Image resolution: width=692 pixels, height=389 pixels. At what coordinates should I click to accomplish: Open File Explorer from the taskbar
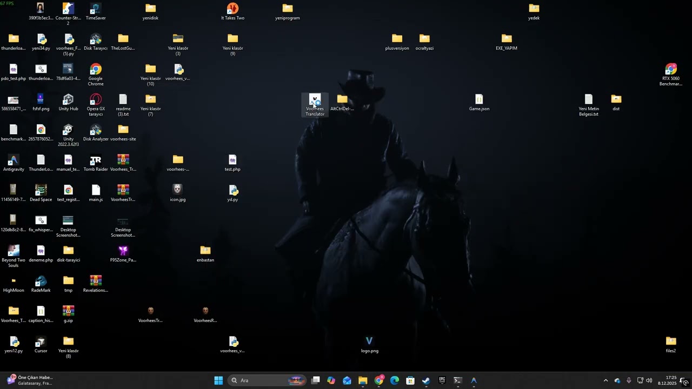click(363, 380)
